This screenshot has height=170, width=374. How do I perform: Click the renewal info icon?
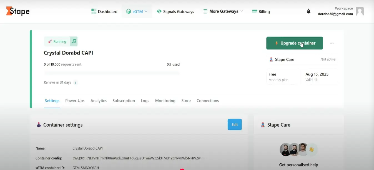[x=76, y=83]
